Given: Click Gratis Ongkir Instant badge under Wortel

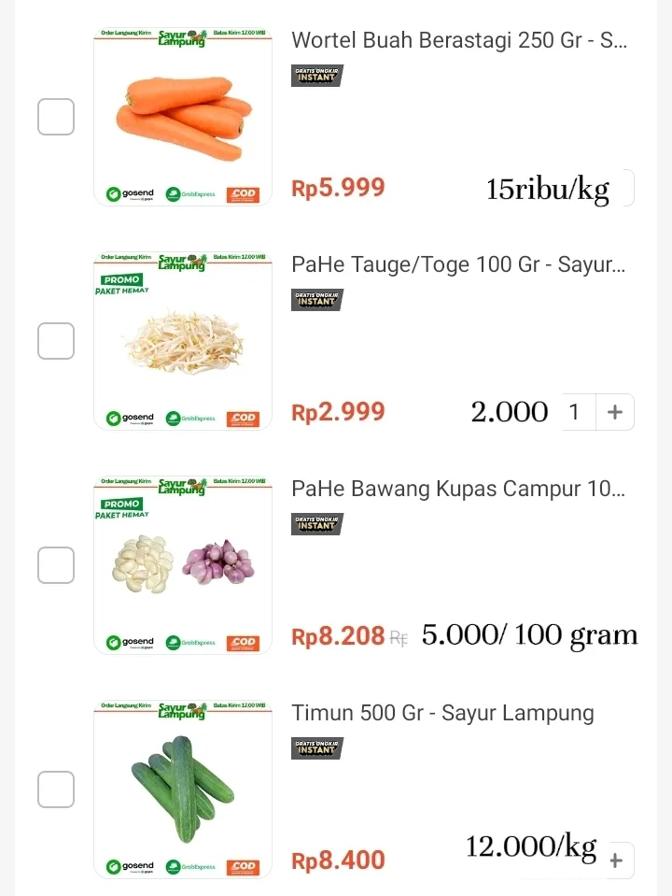Looking at the screenshot, I should (x=317, y=76).
